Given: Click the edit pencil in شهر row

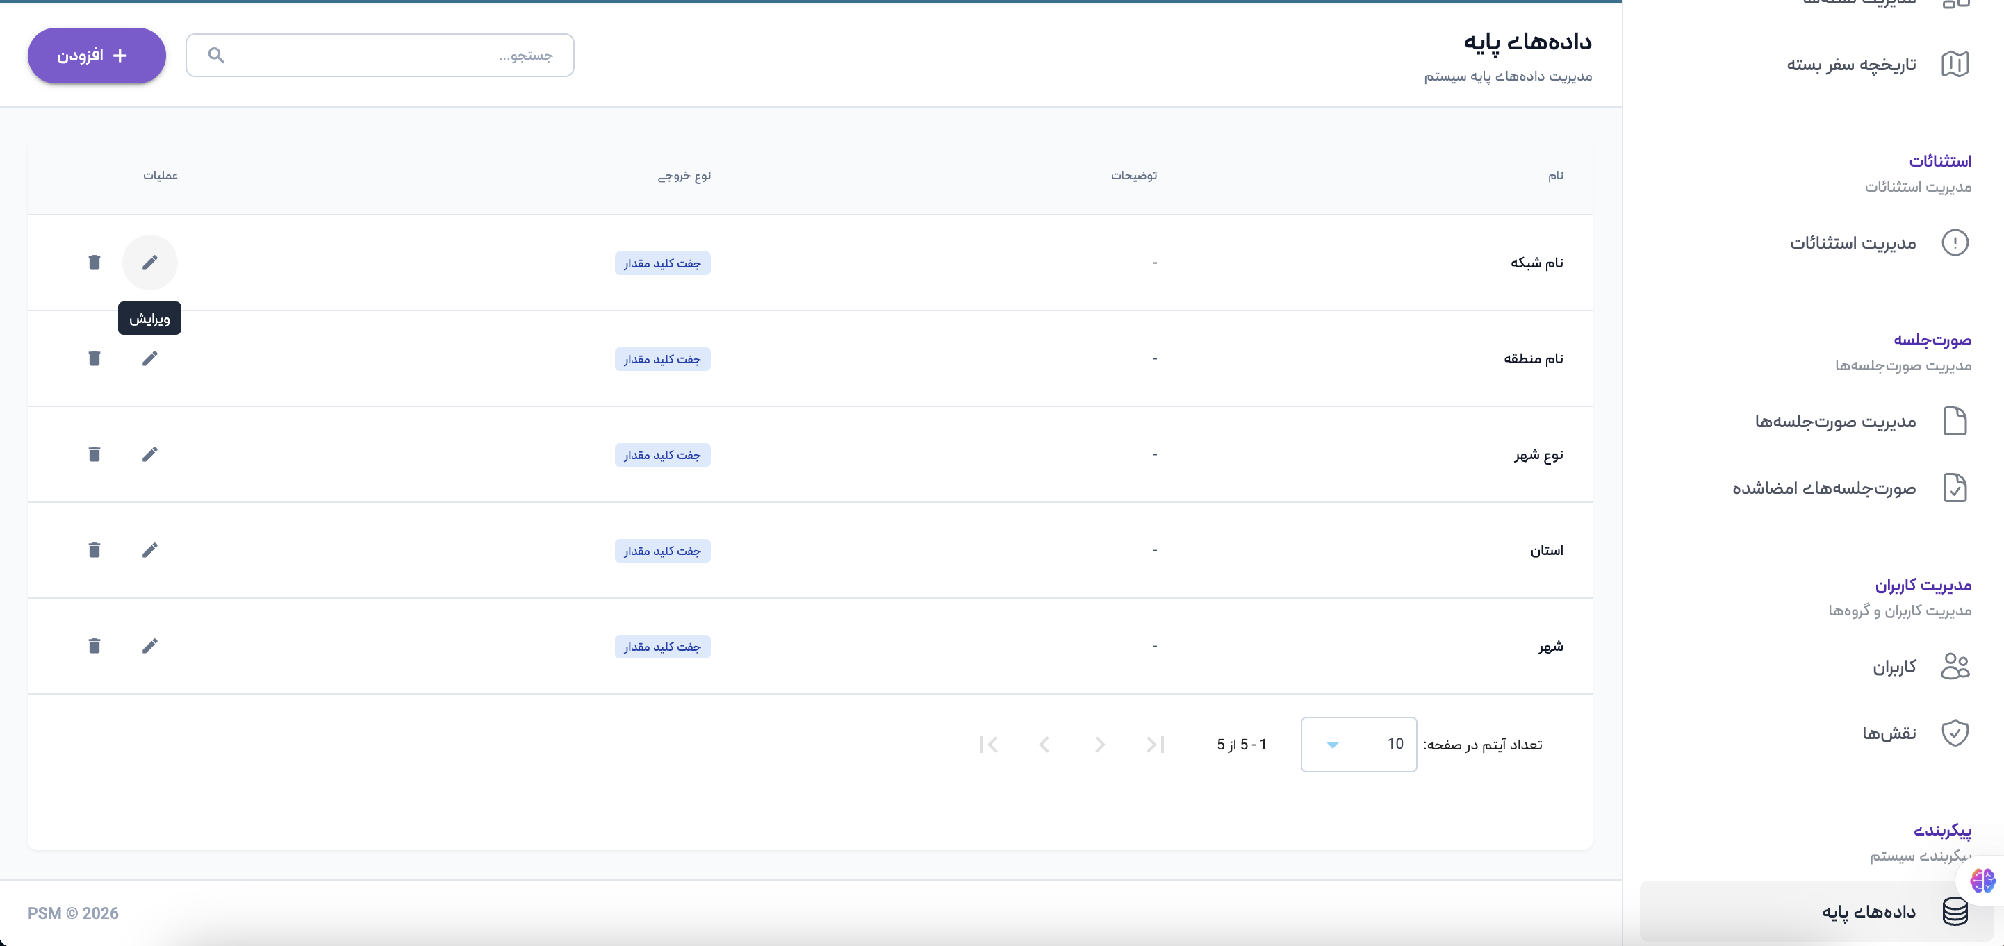Looking at the screenshot, I should [x=149, y=646].
